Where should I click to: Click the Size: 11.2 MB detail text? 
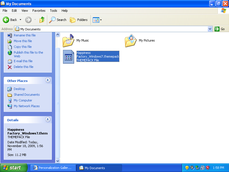17,155
